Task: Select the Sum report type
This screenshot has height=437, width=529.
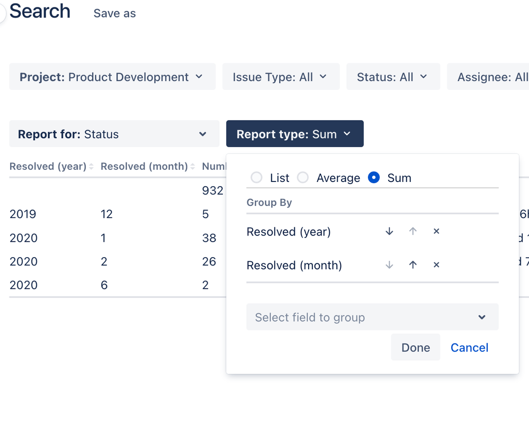Action: [x=374, y=178]
